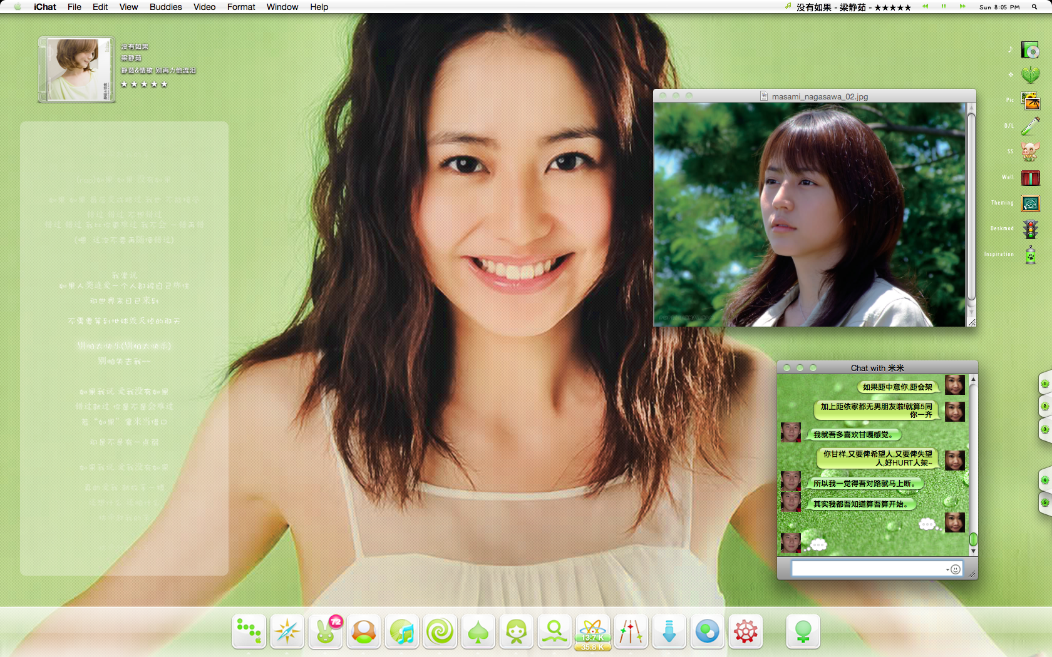Open the green rabbit dock icon with badge 72
The image size is (1052, 657).
coord(326,631)
